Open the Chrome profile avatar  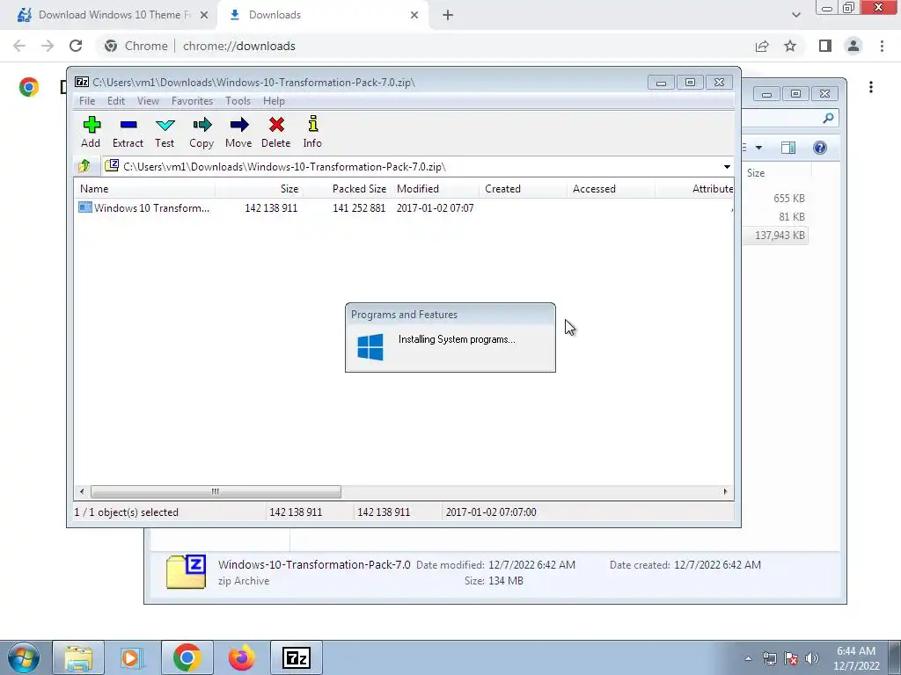pos(853,46)
